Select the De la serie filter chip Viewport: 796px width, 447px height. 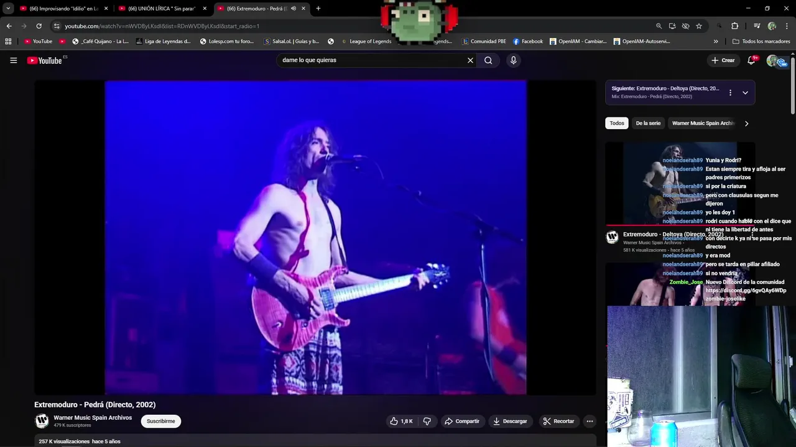[x=648, y=123]
